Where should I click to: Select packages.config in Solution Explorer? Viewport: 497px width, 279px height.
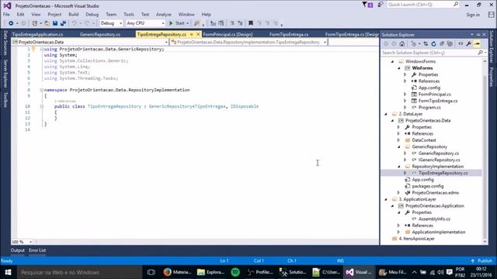click(x=428, y=186)
